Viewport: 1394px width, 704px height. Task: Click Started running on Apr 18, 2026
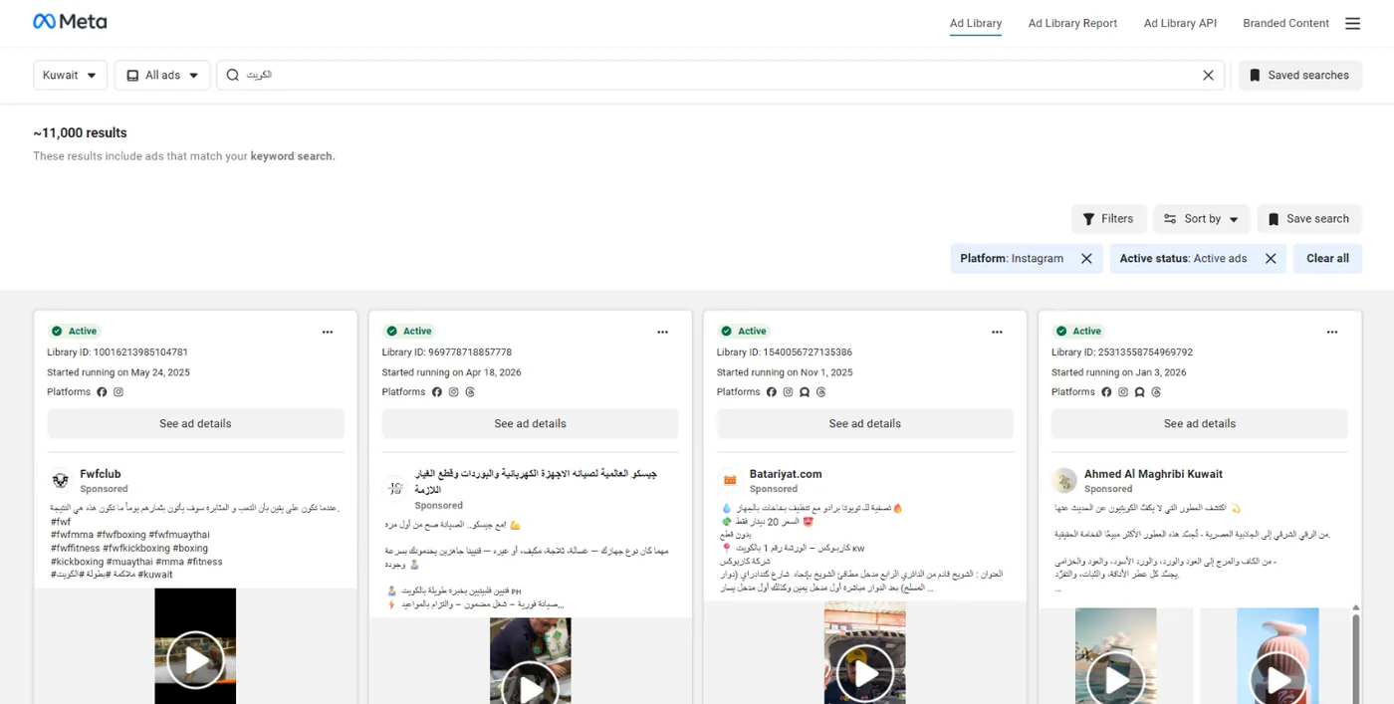[x=451, y=372]
